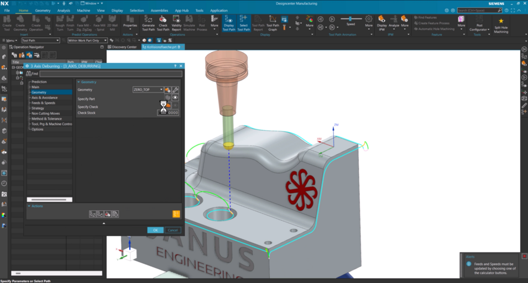
Task: Click the Operation Navigator panel title
Action: tap(29, 47)
